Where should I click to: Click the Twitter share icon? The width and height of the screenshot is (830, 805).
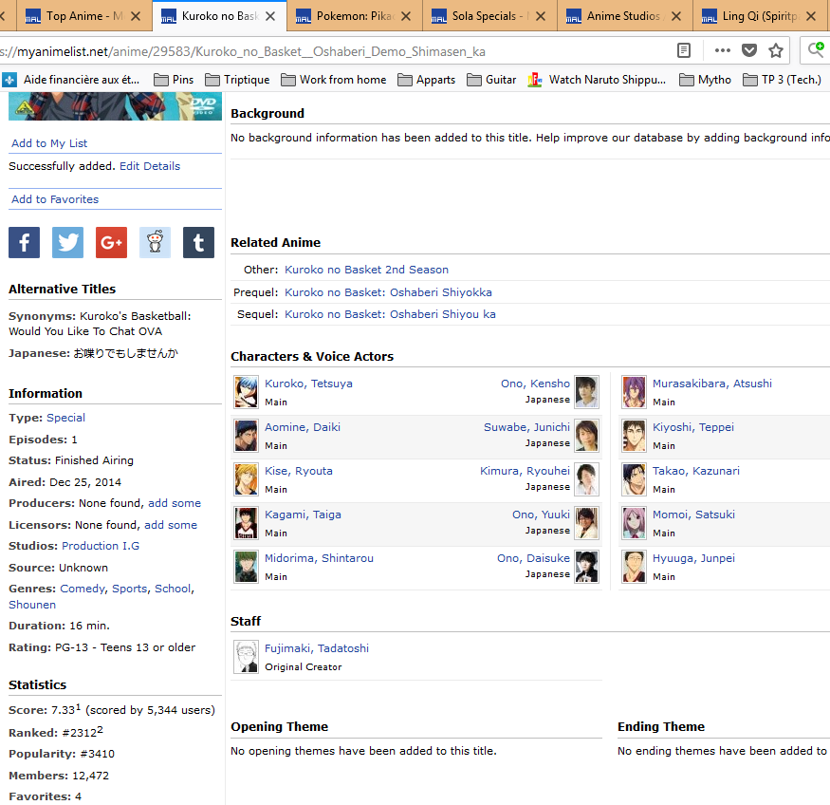click(x=67, y=242)
